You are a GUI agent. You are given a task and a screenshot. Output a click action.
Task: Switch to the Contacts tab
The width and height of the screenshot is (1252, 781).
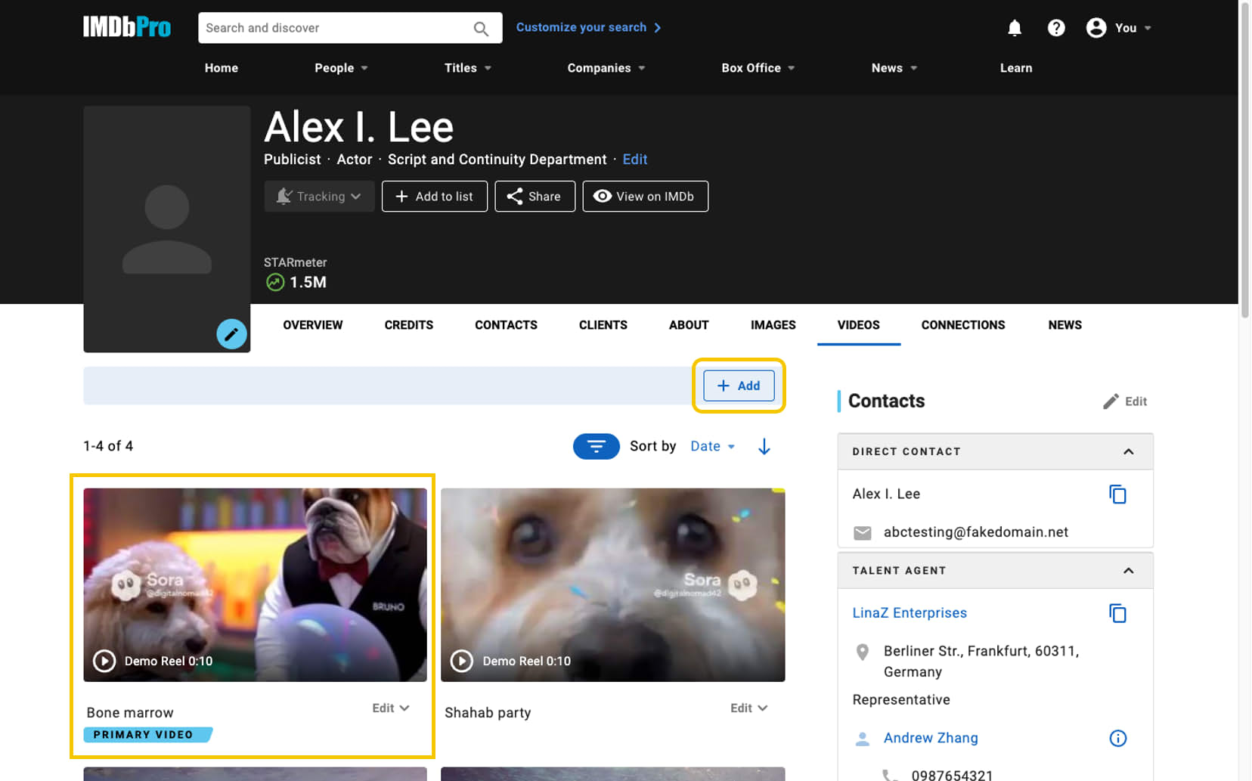506,325
